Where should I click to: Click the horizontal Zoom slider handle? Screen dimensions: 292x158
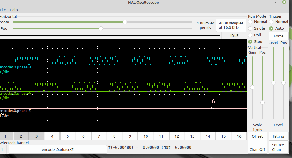[125, 22]
